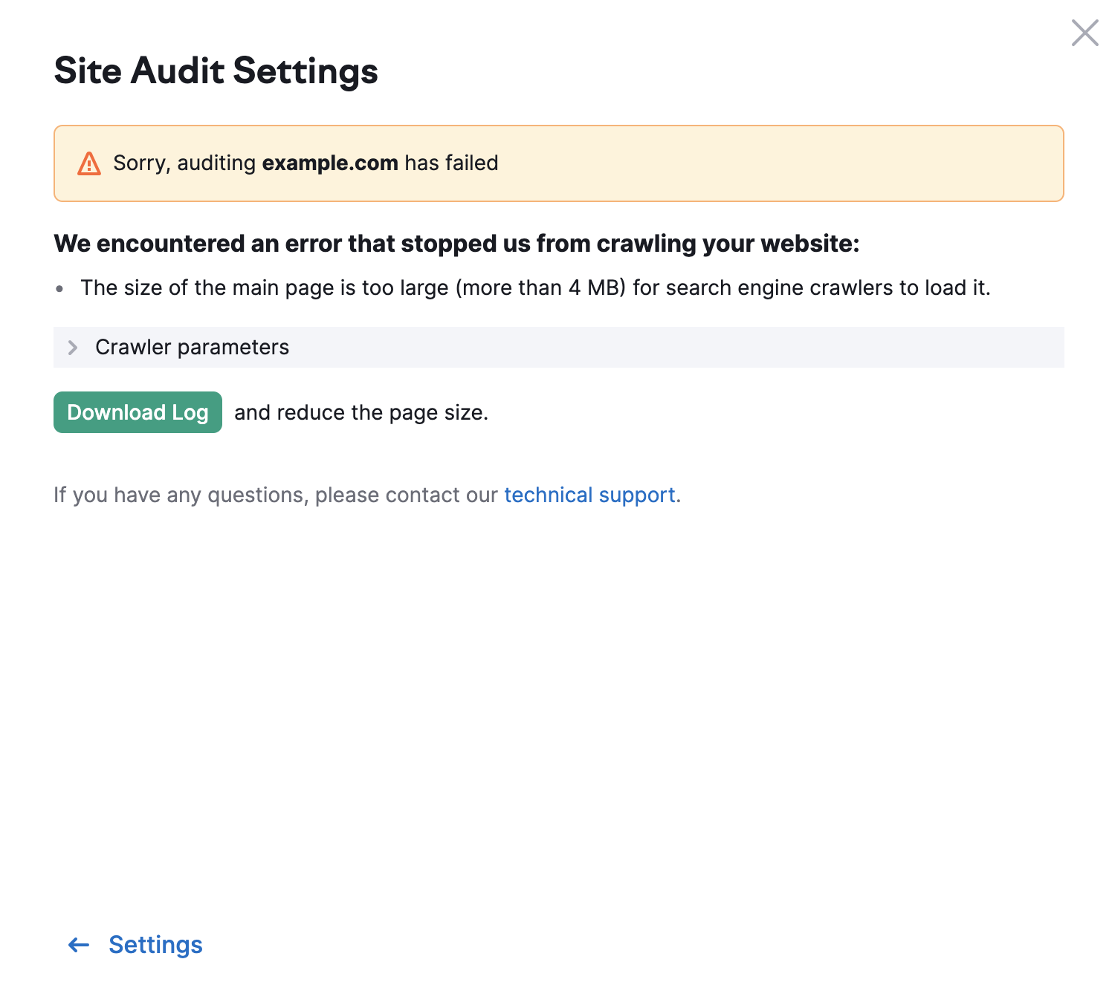Open the technical support link
1112x985 pixels.
[590, 494]
